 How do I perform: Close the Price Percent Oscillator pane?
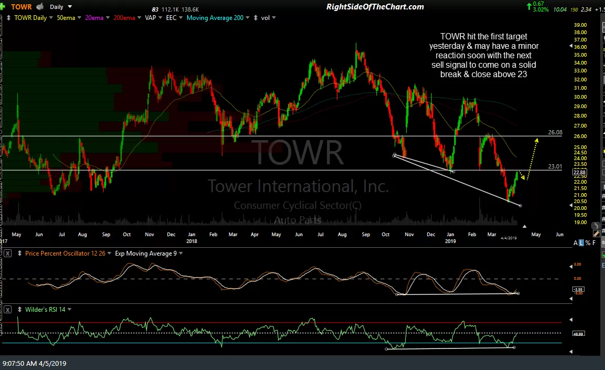click(8, 253)
